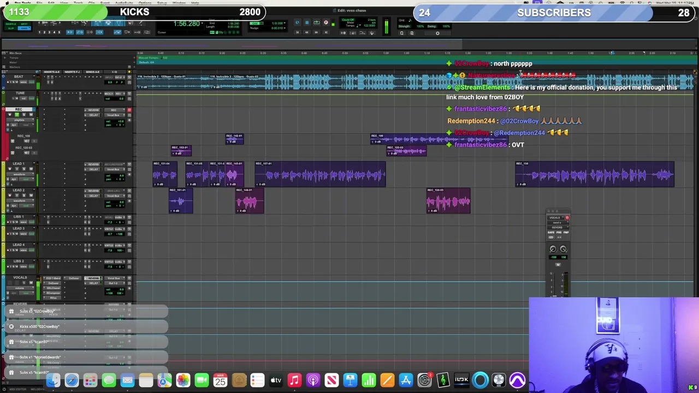Open REC track playlists view dropdown
Viewport: 699px width, 393px height.
click(x=20, y=120)
